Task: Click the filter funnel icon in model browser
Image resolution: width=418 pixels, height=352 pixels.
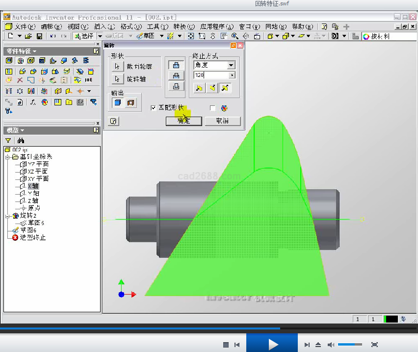Action: 8,140
